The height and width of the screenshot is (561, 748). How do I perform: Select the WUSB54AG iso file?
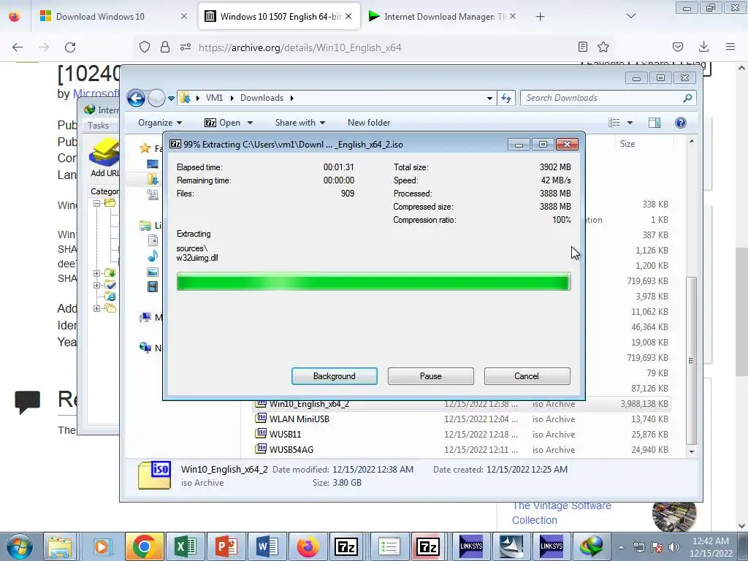tap(461, 450)
